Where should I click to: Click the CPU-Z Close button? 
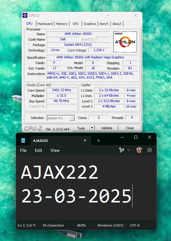coord(130,128)
